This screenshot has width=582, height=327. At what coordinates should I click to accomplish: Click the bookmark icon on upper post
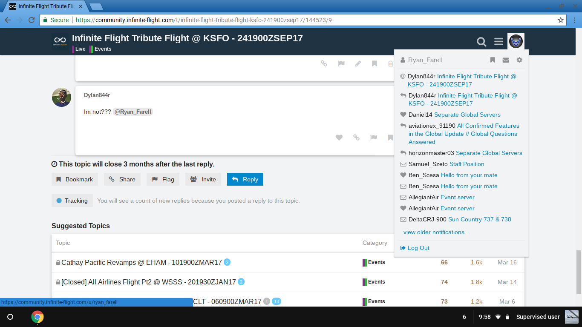coord(375,63)
